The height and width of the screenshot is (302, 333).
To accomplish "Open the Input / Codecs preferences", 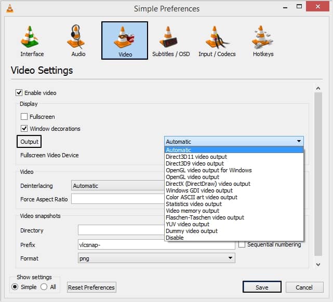I will point(217,41).
